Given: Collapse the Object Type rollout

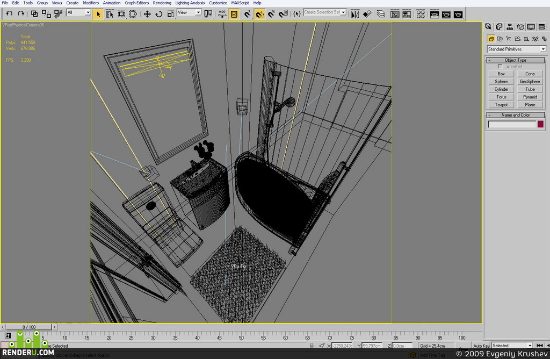Looking at the screenshot, I should point(515,60).
